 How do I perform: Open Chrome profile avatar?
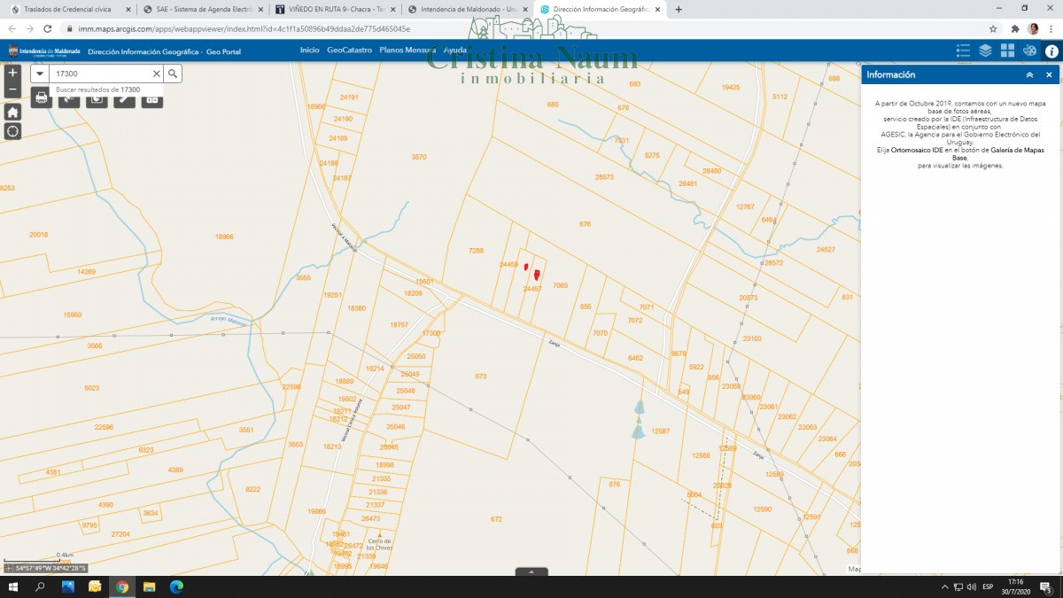pos(1033,28)
